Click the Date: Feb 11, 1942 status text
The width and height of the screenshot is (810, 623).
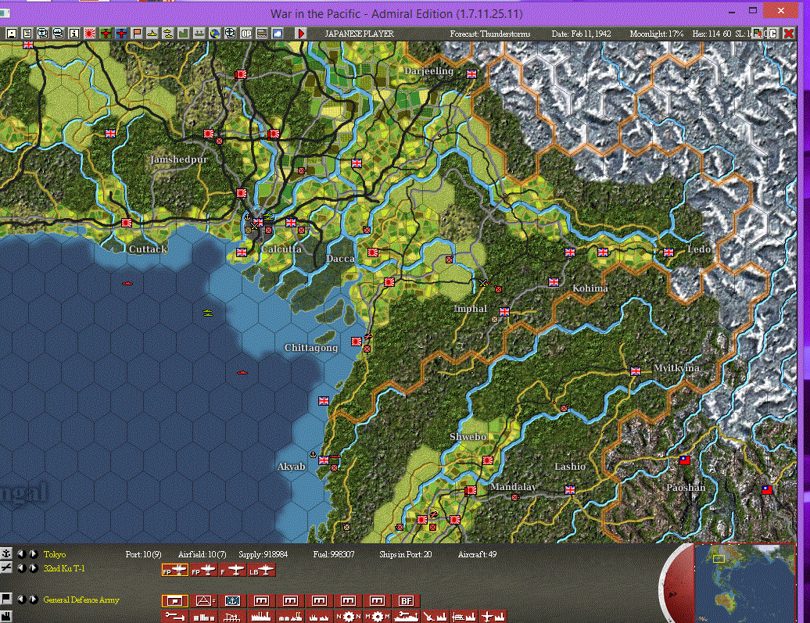pos(581,34)
